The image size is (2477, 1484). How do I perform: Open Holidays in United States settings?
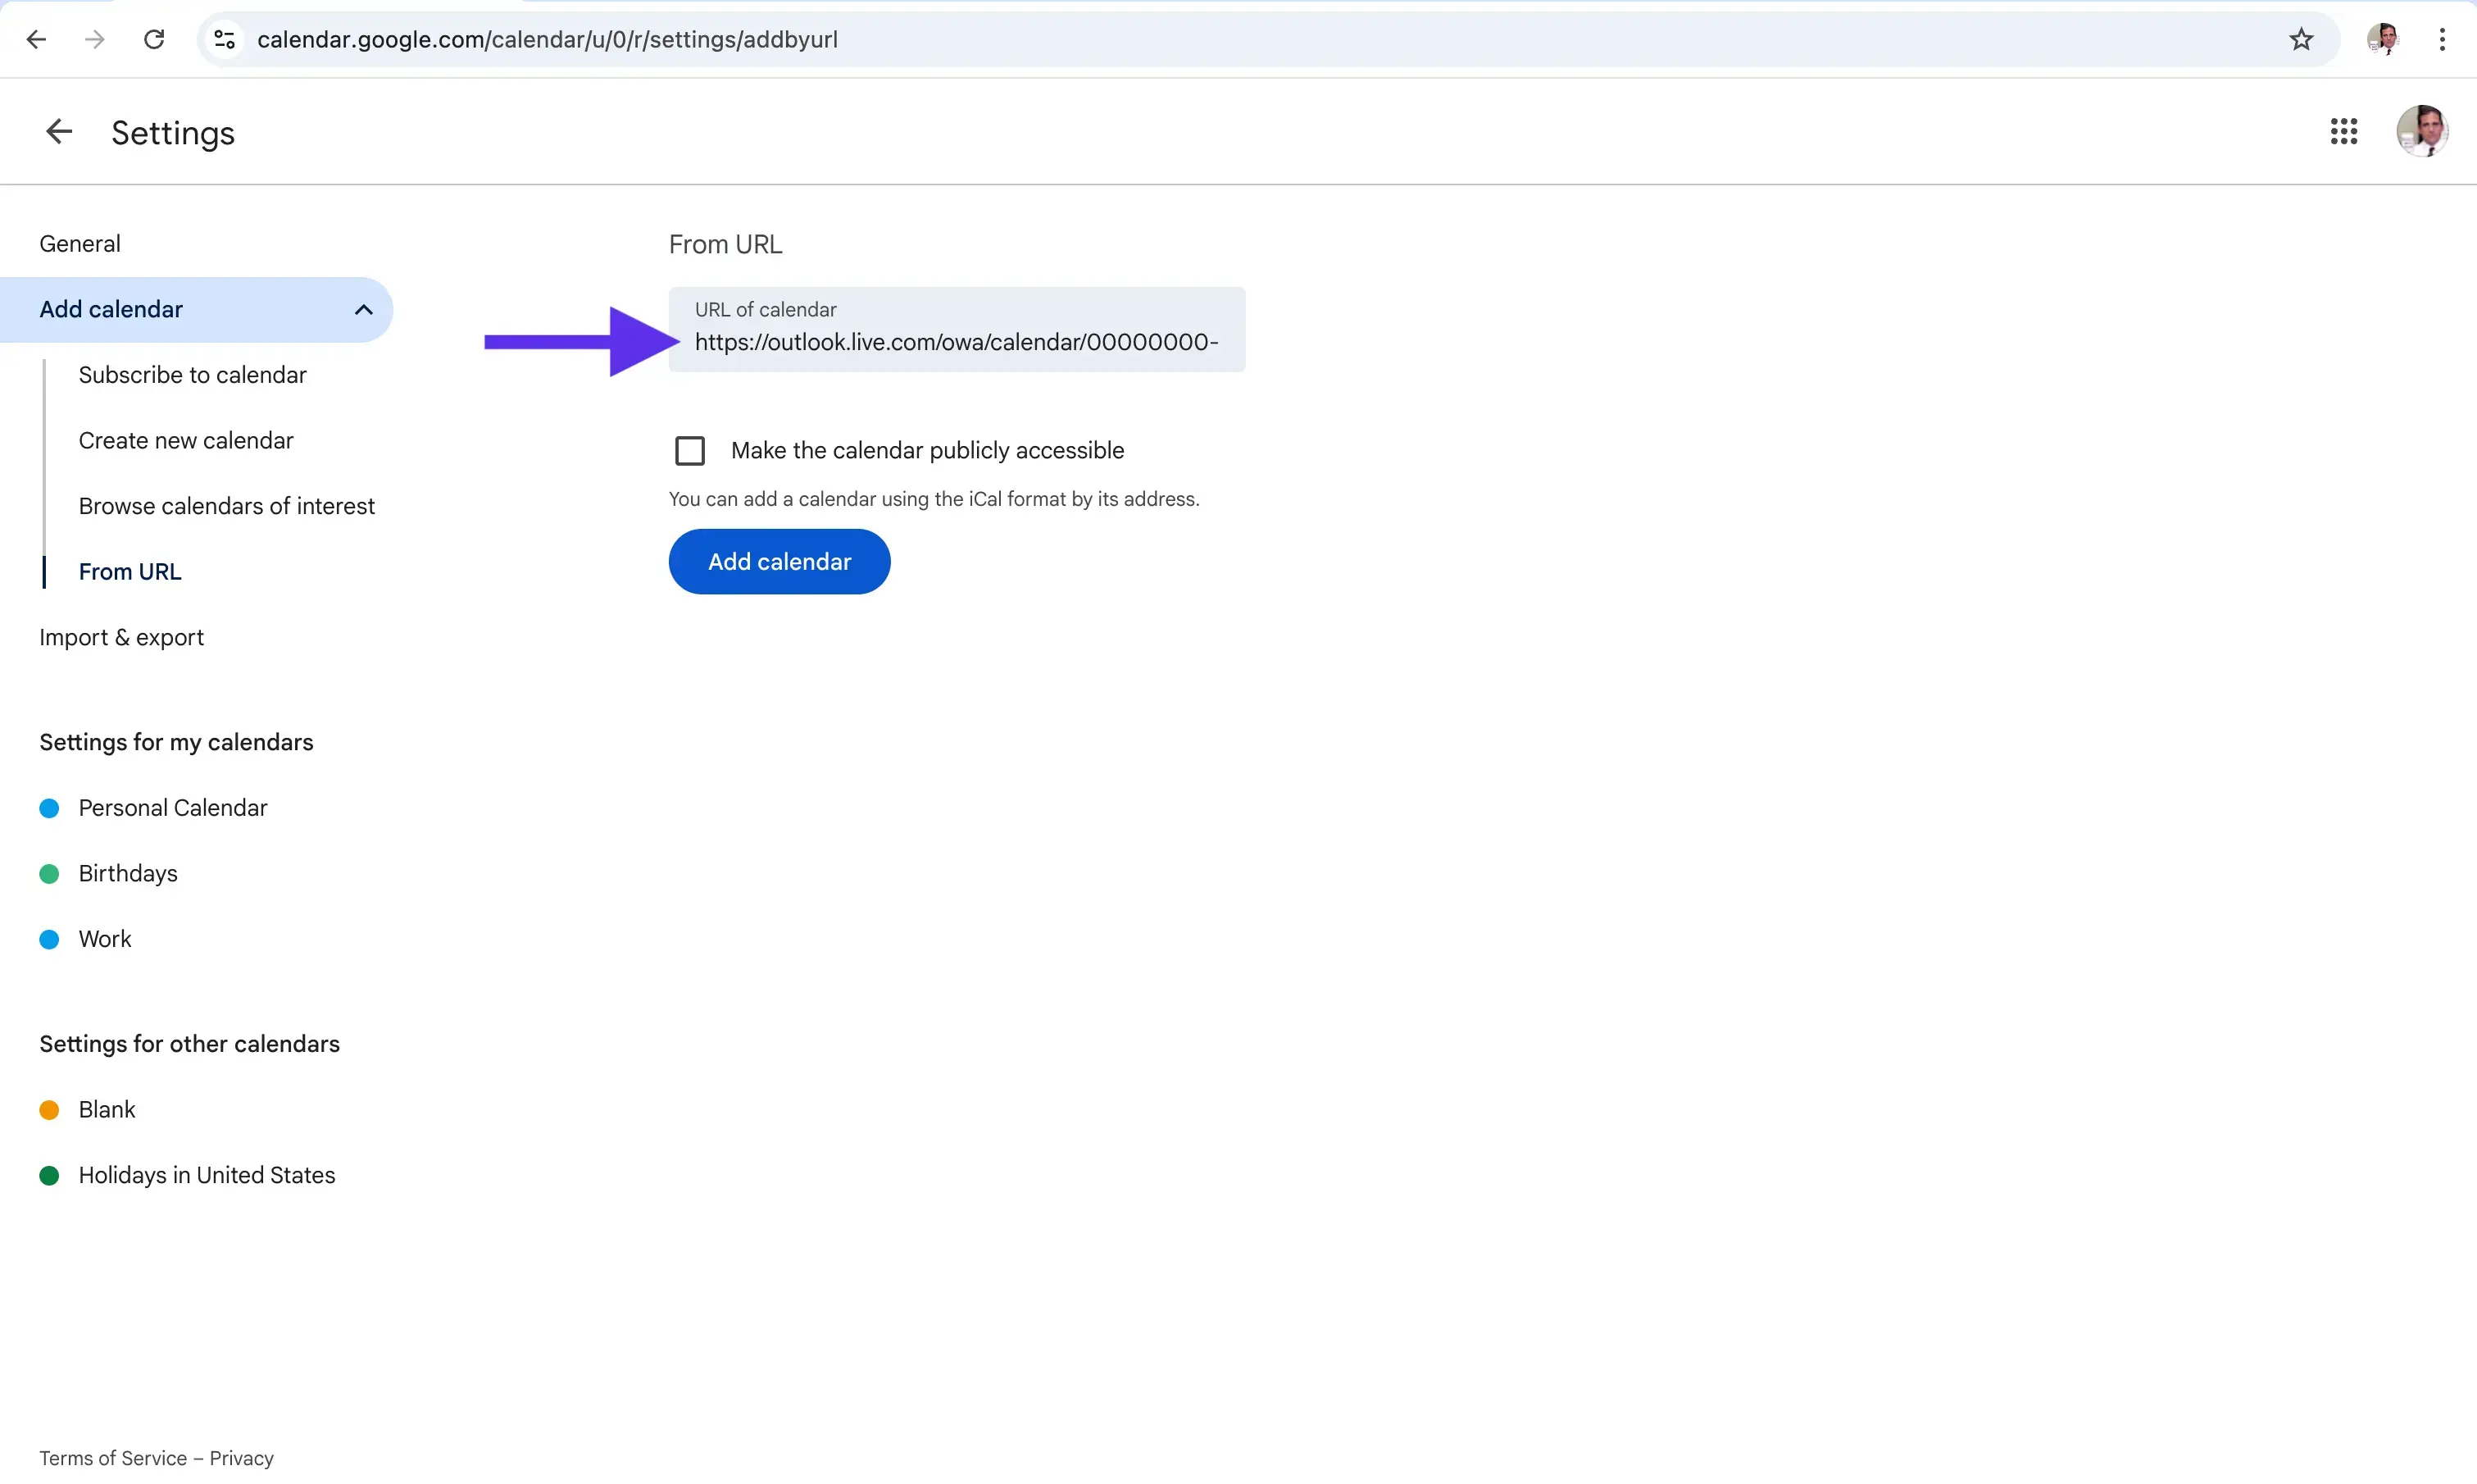207,1175
